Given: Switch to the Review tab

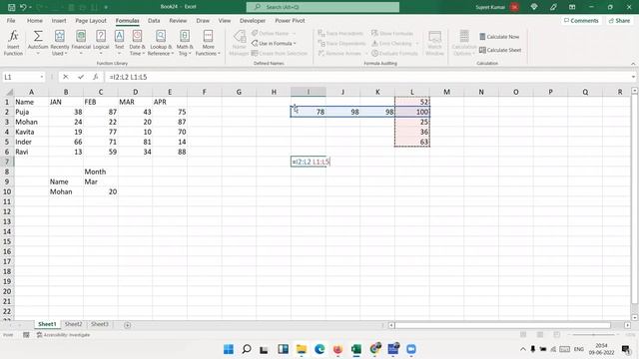Looking at the screenshot, I should tap(178, 20).
